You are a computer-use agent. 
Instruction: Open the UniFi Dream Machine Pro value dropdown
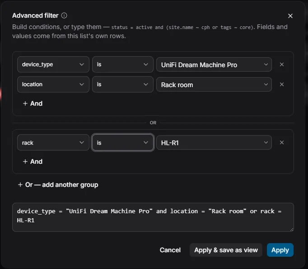[214, 65]
